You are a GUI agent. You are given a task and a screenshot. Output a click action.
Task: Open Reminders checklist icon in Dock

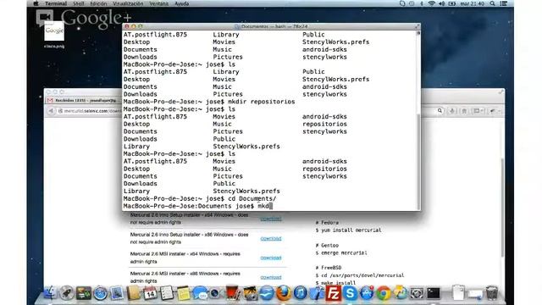tap(167, 293)
